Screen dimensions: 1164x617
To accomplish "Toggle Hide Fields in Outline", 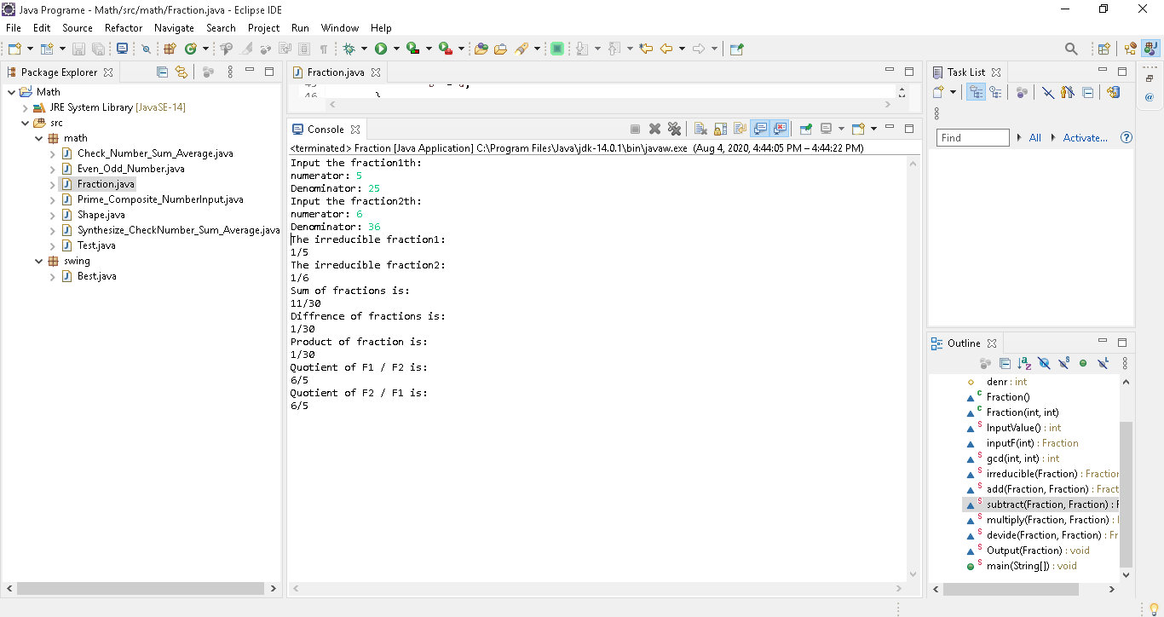I will click(1044, 363).
